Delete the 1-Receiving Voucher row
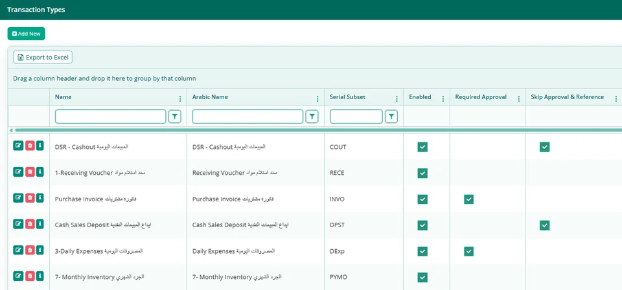 coord(30,172)
